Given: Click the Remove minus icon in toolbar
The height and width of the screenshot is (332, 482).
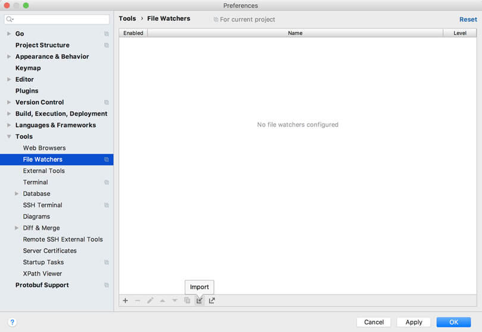Looking at the screenshot, I should pyautogui.click(x=137, y=300).
